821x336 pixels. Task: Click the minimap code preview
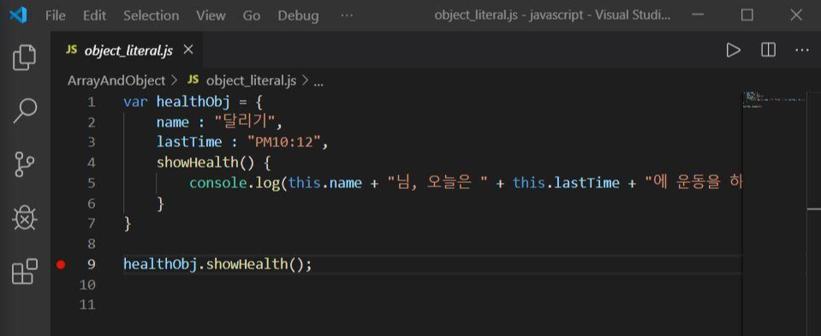point(774,99)
